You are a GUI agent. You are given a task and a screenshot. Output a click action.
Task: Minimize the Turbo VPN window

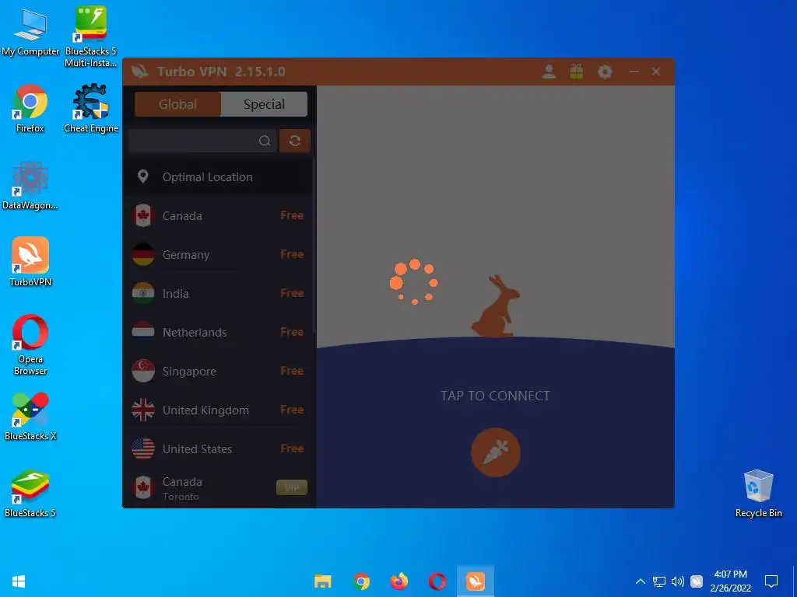point(634,72)
